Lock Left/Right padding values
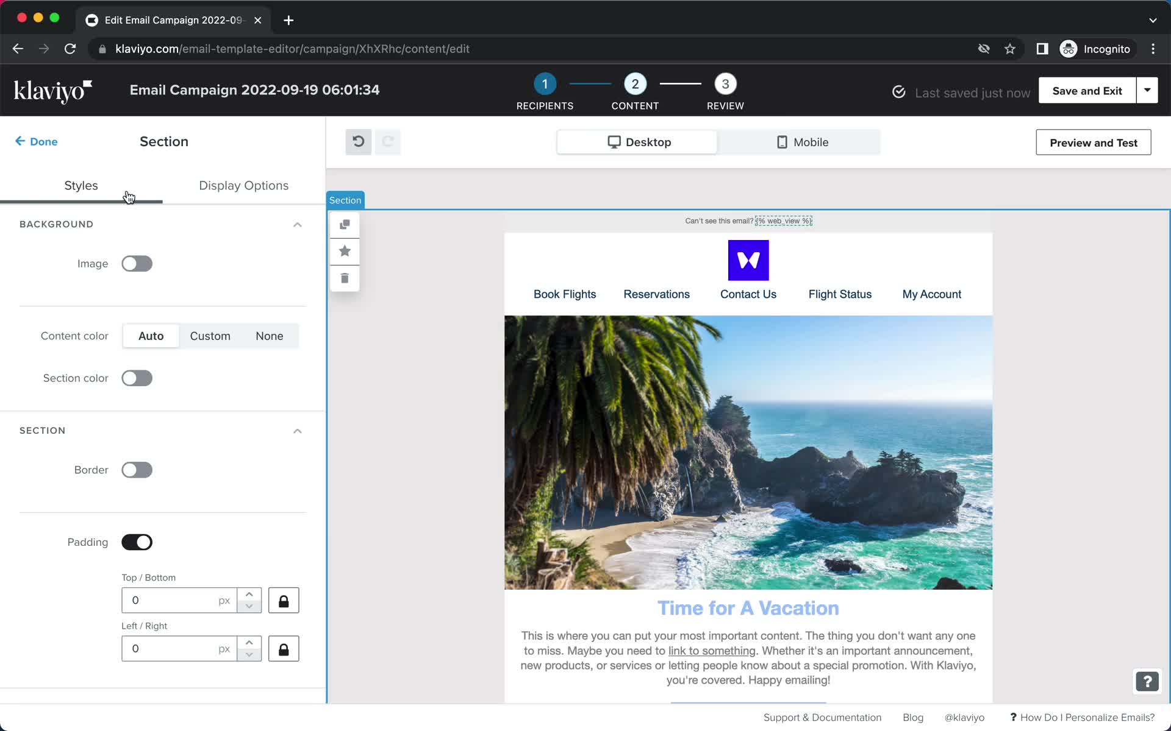1171x731 pixels. click(284, 649)
